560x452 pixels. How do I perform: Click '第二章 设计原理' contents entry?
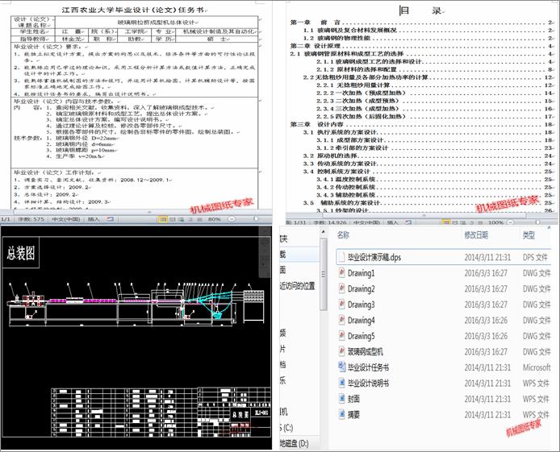[x=316, y=46]
